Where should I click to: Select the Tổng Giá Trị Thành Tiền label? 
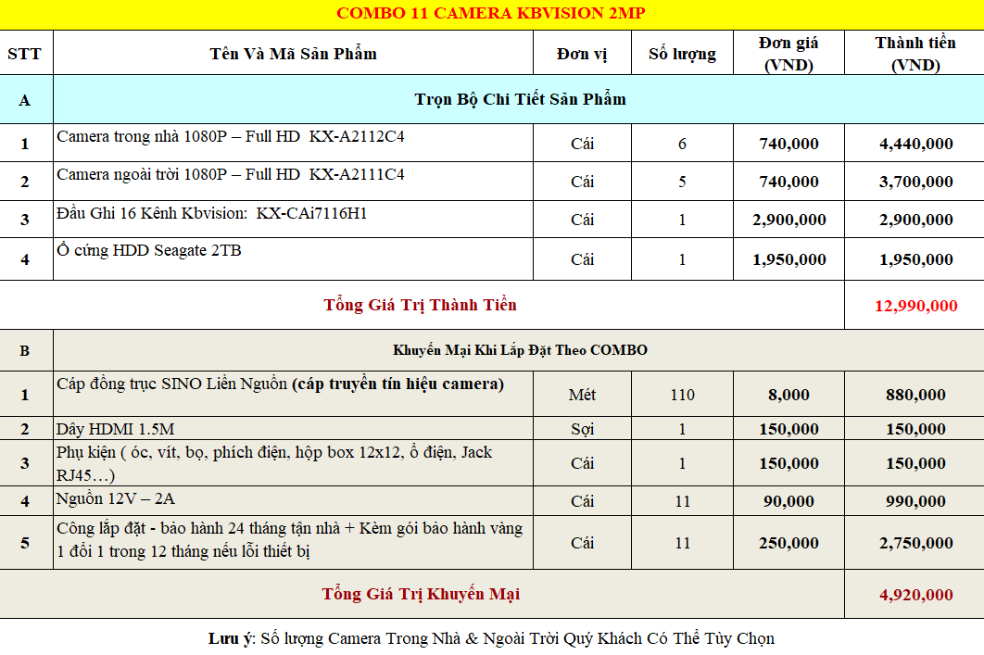(x=421, y=305)
